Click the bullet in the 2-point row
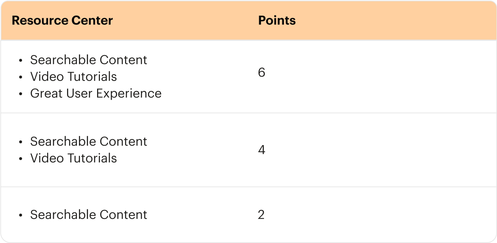This screenshot has height=243, width=497. click(x=21, y=215)
